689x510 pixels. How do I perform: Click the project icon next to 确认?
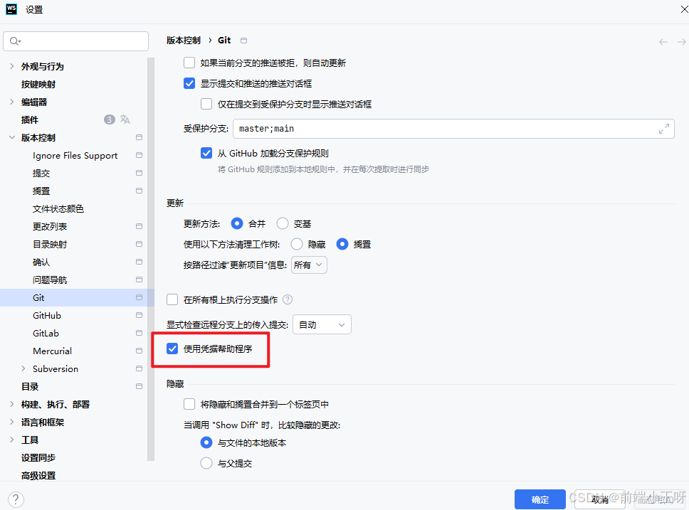[x=140, y=262]
